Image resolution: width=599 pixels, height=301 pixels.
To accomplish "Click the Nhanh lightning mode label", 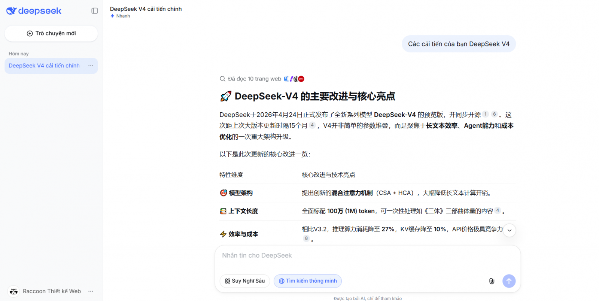I will coord(121,16).
